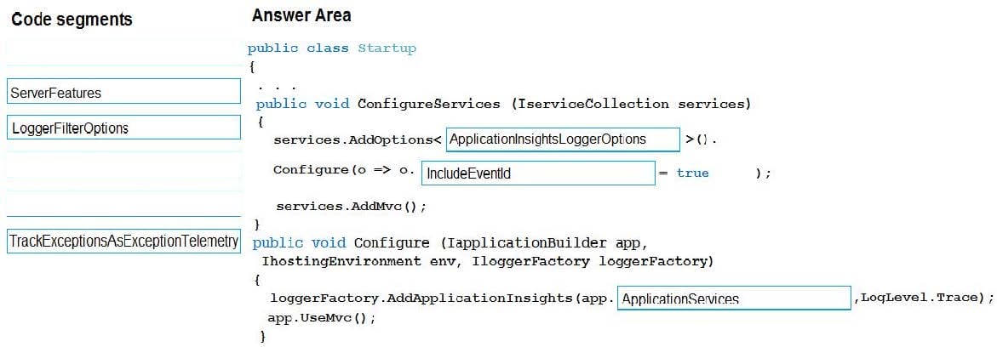Click the loggerFactory.AddApplicationInsights call
This screenshot has height=347, width=997.
421,298
